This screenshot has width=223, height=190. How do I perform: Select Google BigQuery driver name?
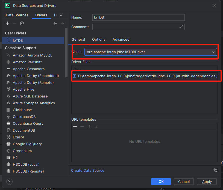pos(27,144)
